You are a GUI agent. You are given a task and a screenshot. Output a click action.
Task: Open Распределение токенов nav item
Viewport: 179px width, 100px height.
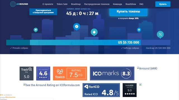point(97,4)
